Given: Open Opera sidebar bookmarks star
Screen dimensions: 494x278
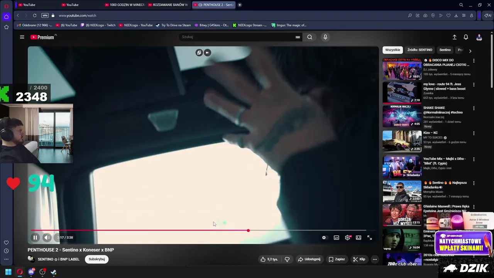Looking at the screenshot, I should pyautogui.click(x=6, y=27).
